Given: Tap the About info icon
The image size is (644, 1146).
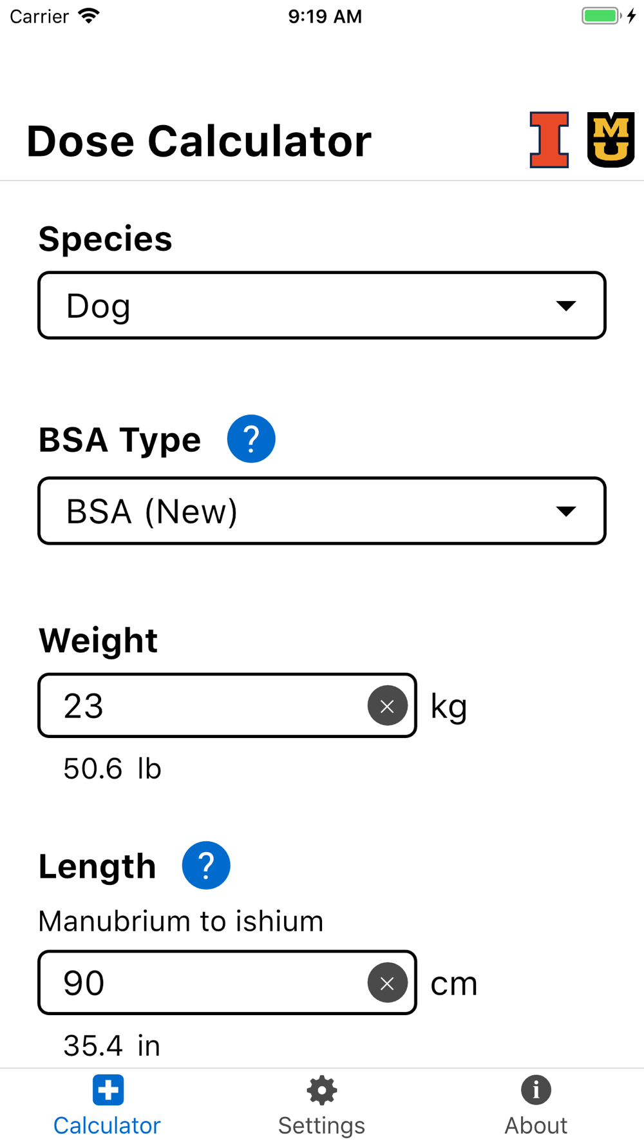Looking at the screenshot, I should (x=536, y=1090).
